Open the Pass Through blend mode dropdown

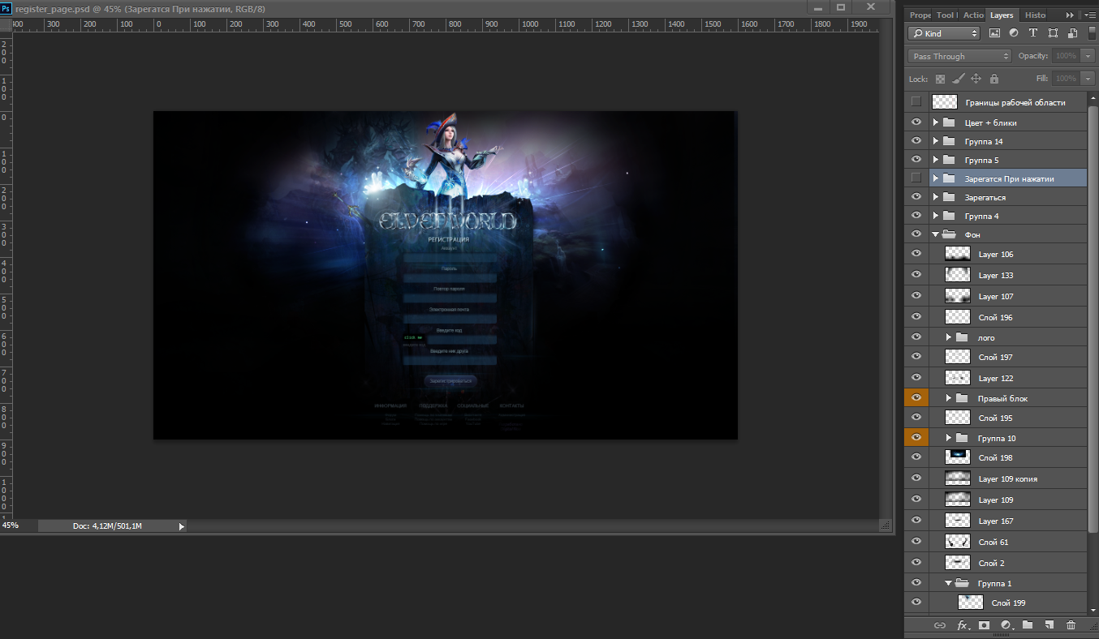click(959, 56)
